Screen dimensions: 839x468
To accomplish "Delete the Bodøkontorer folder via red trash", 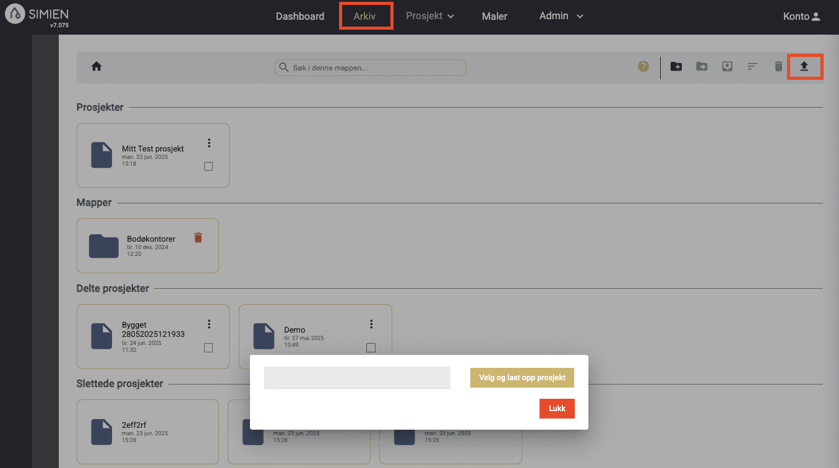I will coord(198,237).
